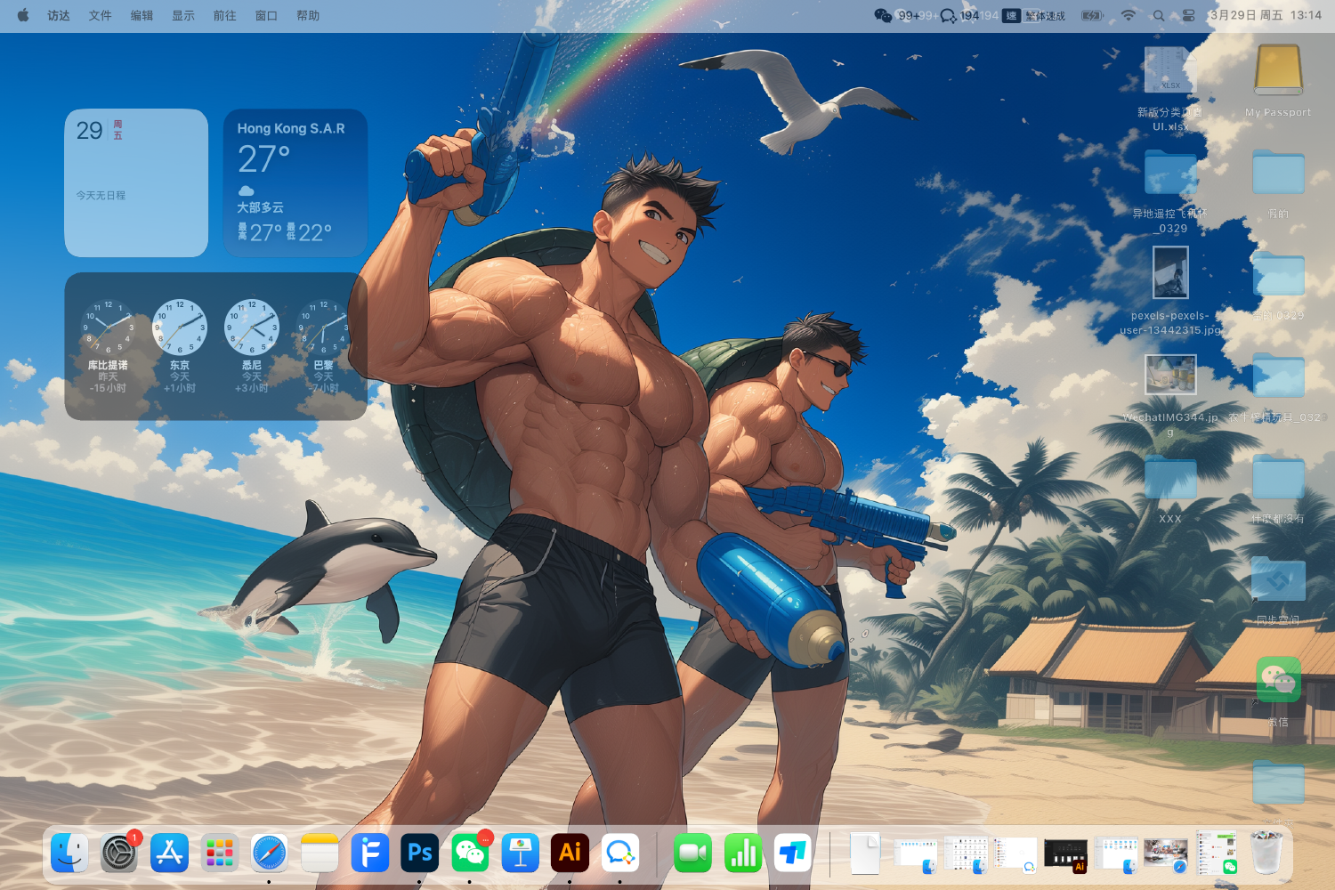Launch Adobe Illustrator in the dock
The height and width of the screenshot is (890, 1335).
click(570, 854)
